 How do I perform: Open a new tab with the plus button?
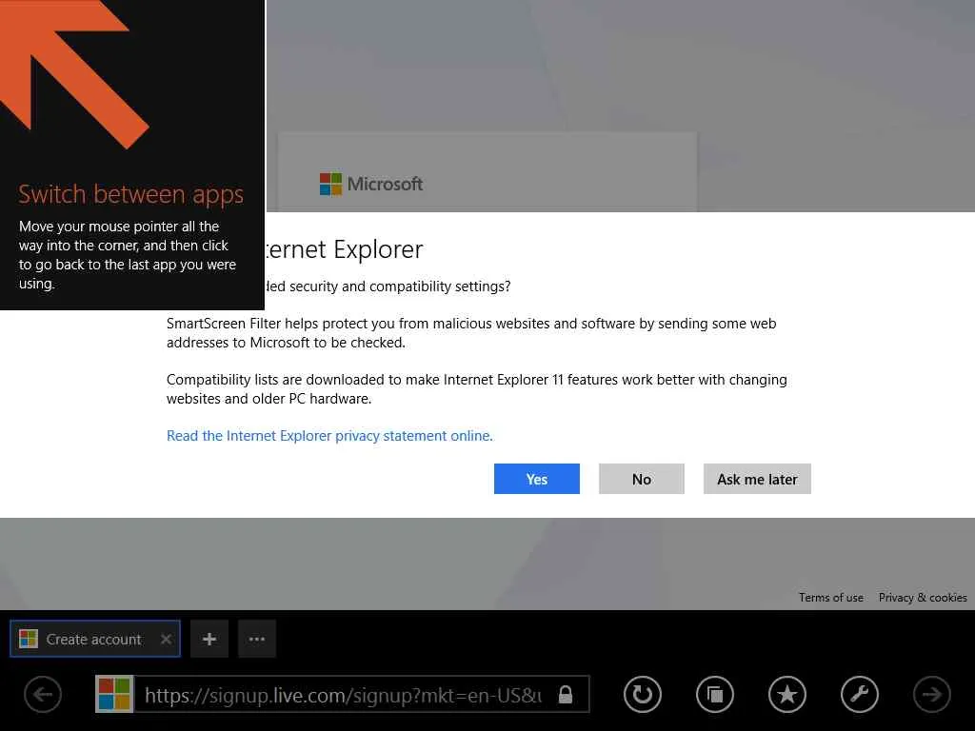tap(209, 639)
